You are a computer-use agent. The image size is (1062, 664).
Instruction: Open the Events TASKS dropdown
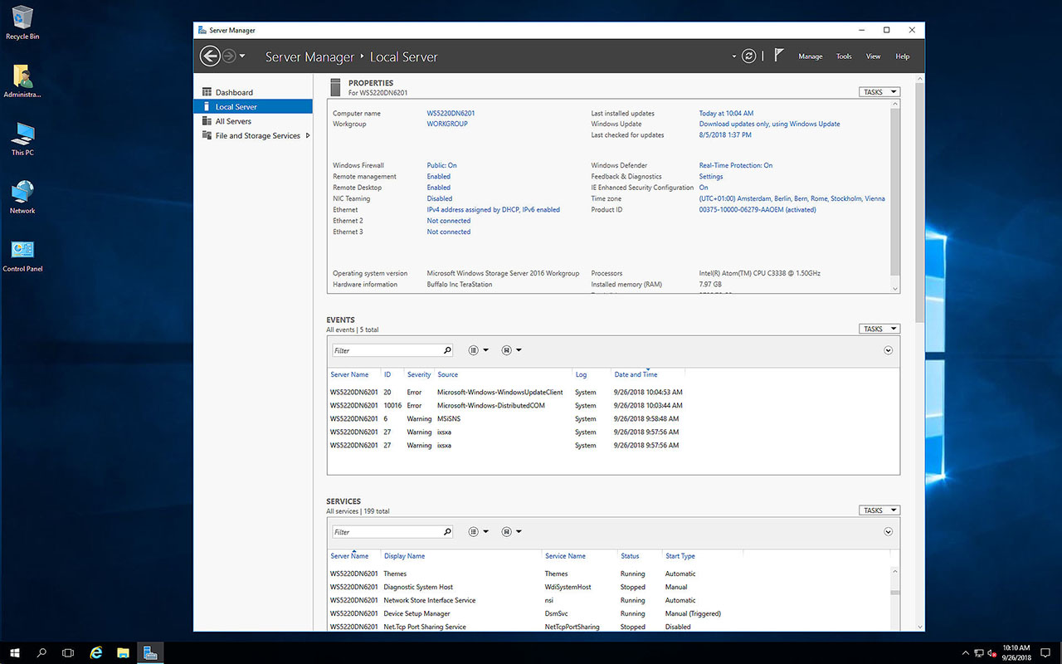(879, 329)
